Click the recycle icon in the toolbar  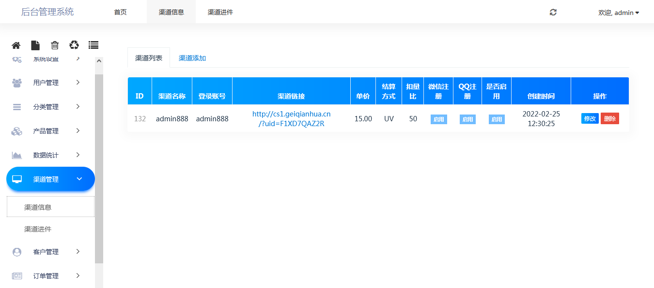pos(74,44)
